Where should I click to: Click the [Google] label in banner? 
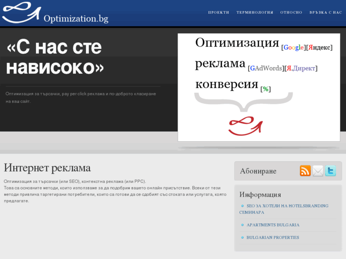tap(294, 48)
